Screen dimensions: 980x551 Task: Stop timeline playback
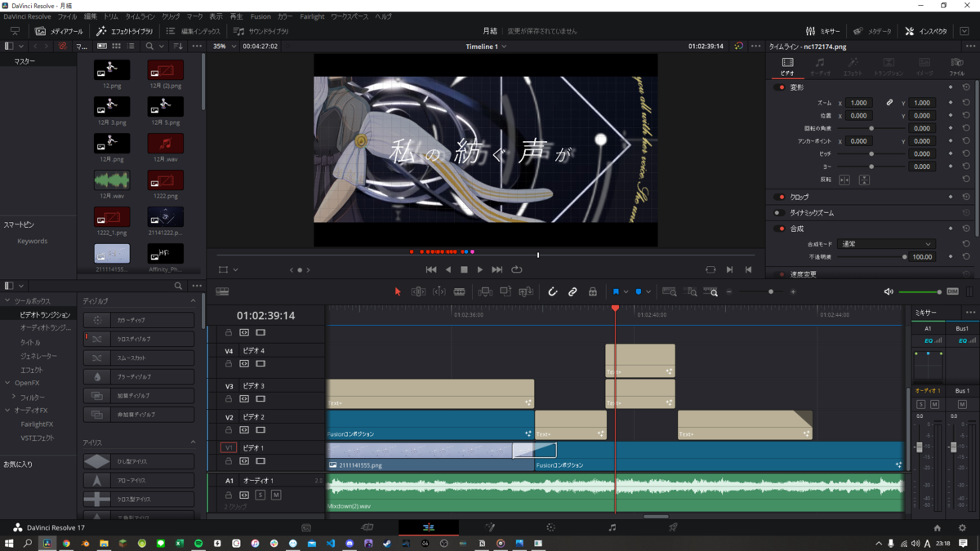click(x=464, y=269)
